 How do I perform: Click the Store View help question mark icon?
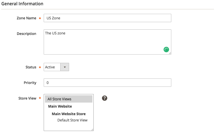(105, 98)
